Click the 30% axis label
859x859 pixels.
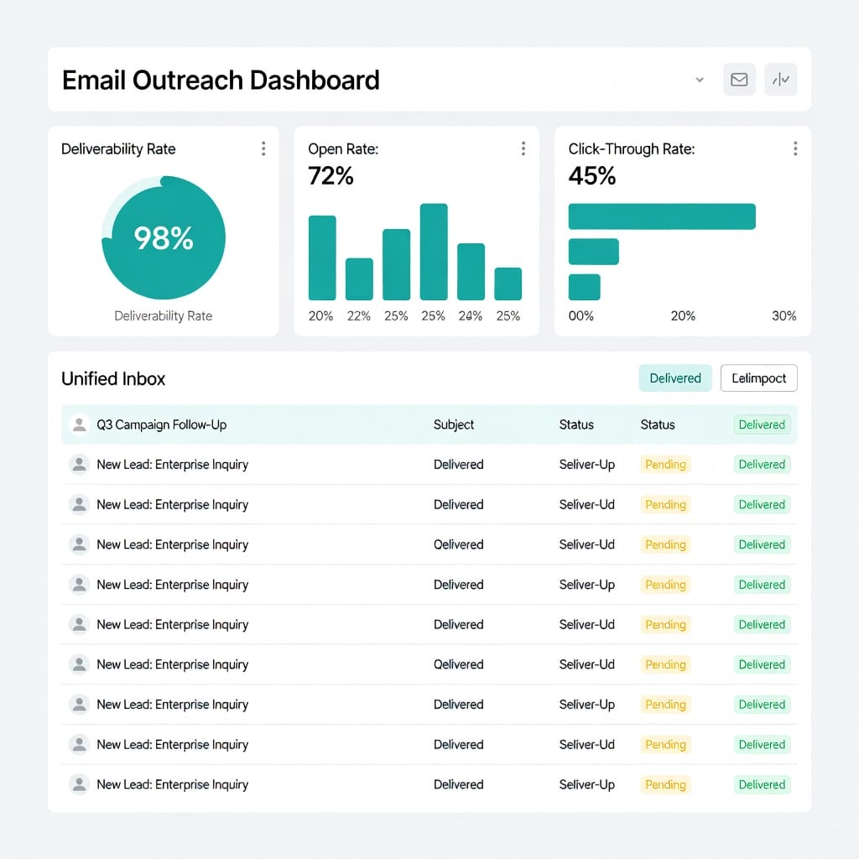click(x=784, y=316)
